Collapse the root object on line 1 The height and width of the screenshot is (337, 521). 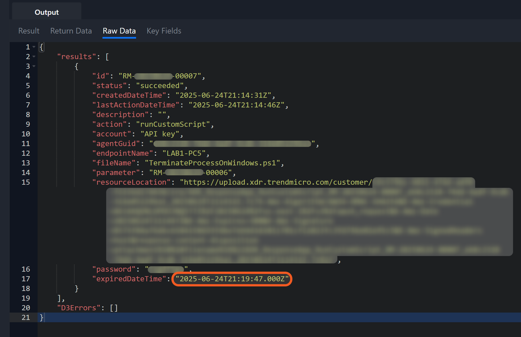pos(34,47)
